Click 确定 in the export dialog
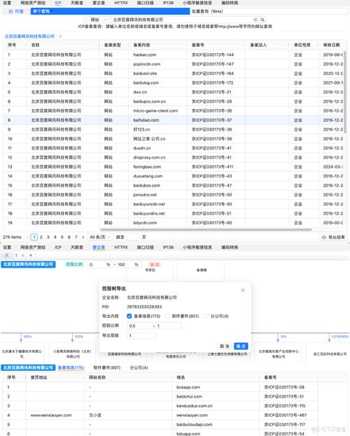350x436 pixels. 241,346
